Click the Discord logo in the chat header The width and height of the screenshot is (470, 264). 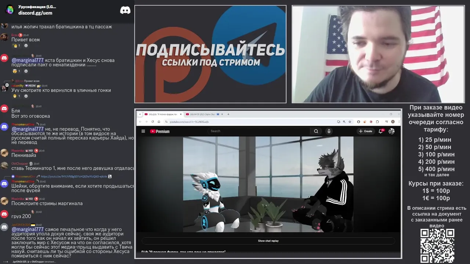(125, 10)
